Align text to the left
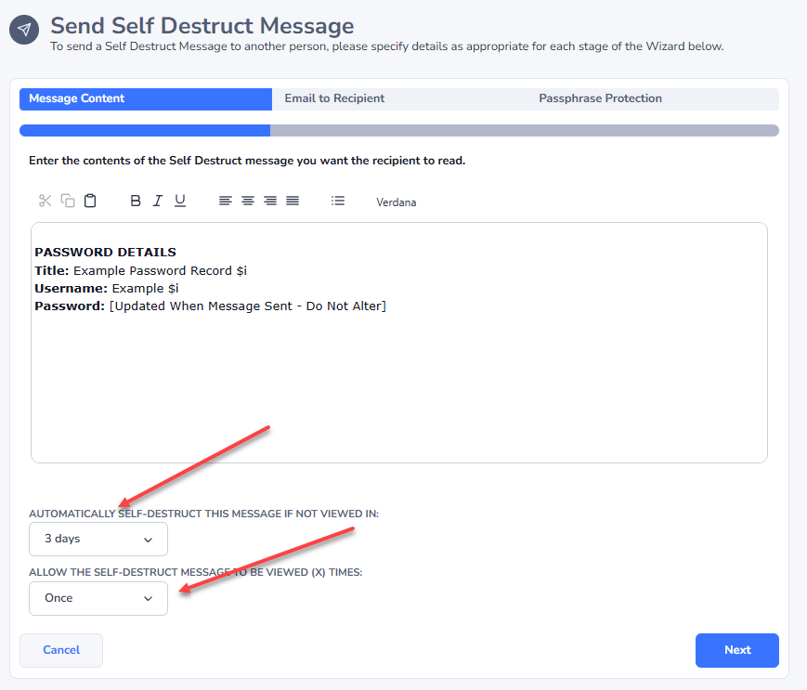 225,201
